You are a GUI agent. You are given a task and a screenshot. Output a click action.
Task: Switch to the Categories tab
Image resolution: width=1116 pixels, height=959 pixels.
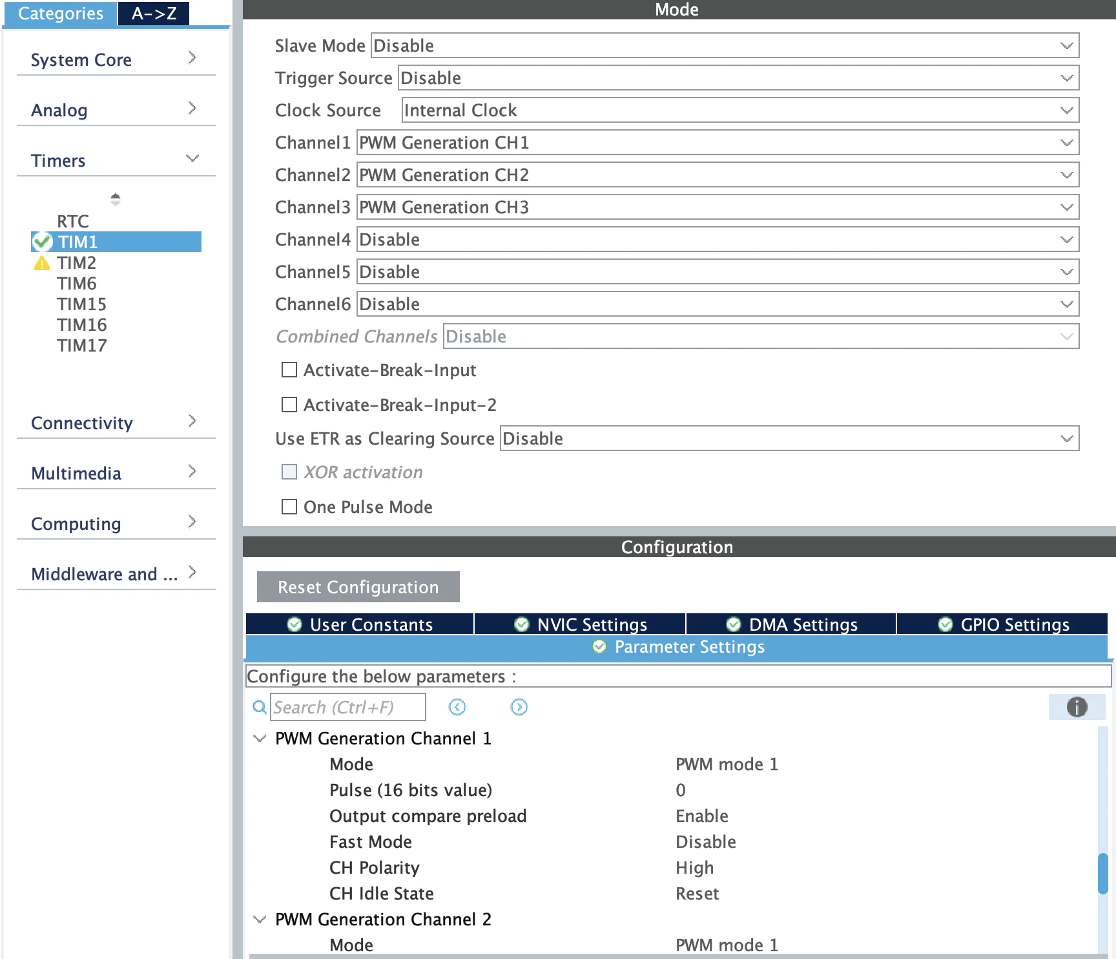point(60,14)
